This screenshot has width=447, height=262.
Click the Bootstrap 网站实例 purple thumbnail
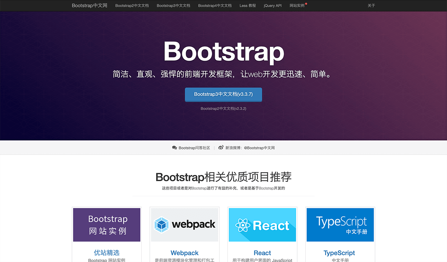point(107,225)
